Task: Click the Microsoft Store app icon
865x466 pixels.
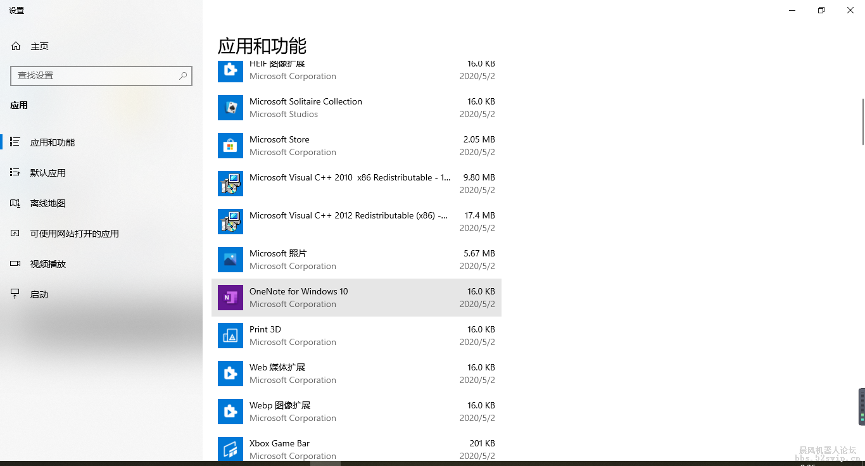Action: 230,146
